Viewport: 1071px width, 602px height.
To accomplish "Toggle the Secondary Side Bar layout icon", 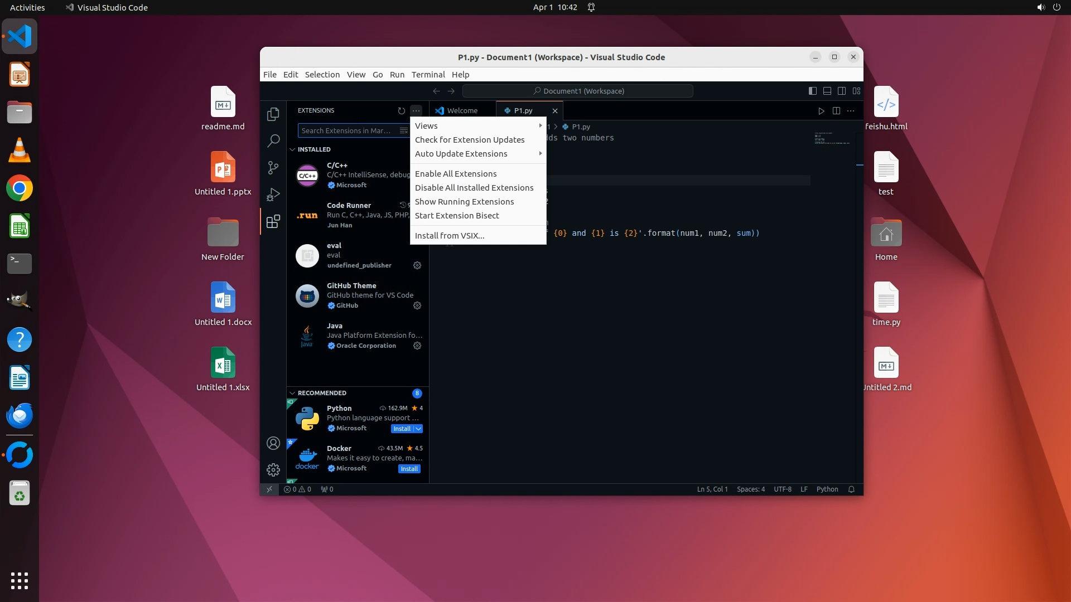I will pos(842,91).
